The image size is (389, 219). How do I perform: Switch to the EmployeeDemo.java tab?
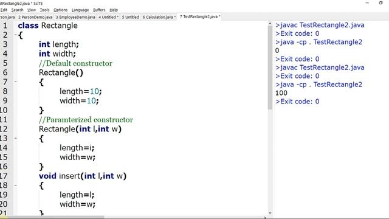click(x=75, y=17)
